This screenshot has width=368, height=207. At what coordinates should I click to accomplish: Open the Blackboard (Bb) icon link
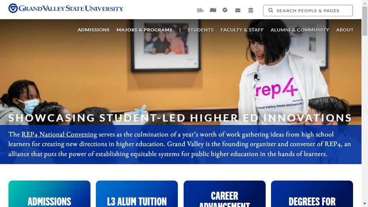200,10
